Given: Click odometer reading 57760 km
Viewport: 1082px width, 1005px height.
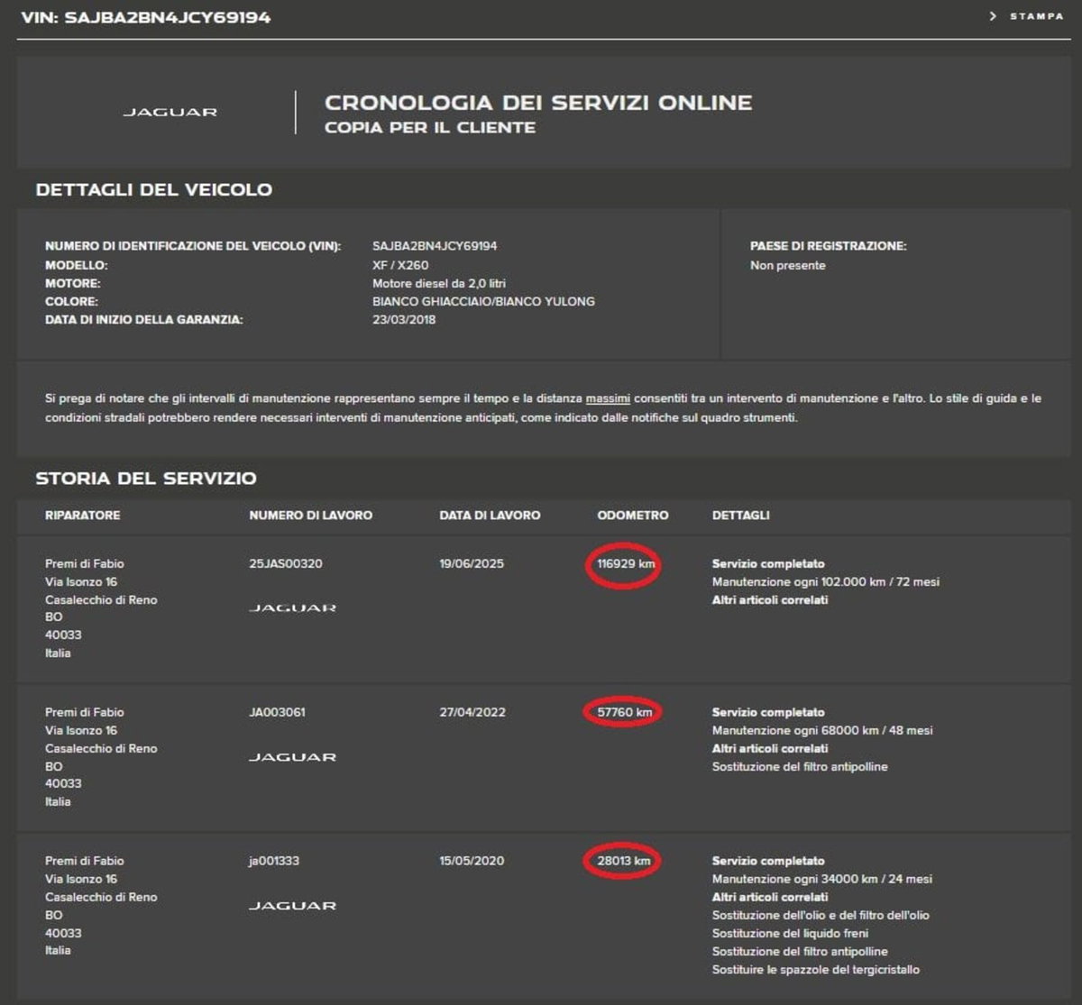Looking at the screenshot, I should coord(624,713).
